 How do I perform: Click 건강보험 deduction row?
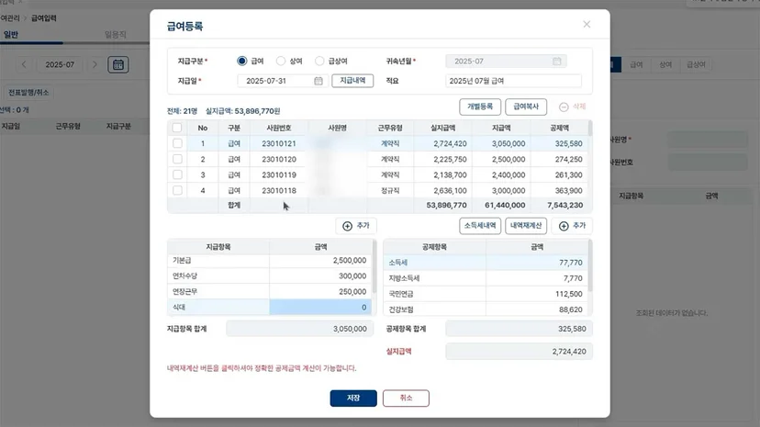[x=486, y=309]
